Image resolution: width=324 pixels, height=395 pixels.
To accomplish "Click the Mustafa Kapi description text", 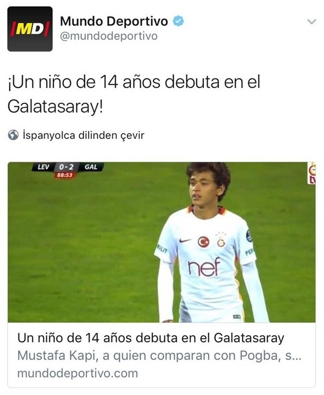I will point(159,356).
